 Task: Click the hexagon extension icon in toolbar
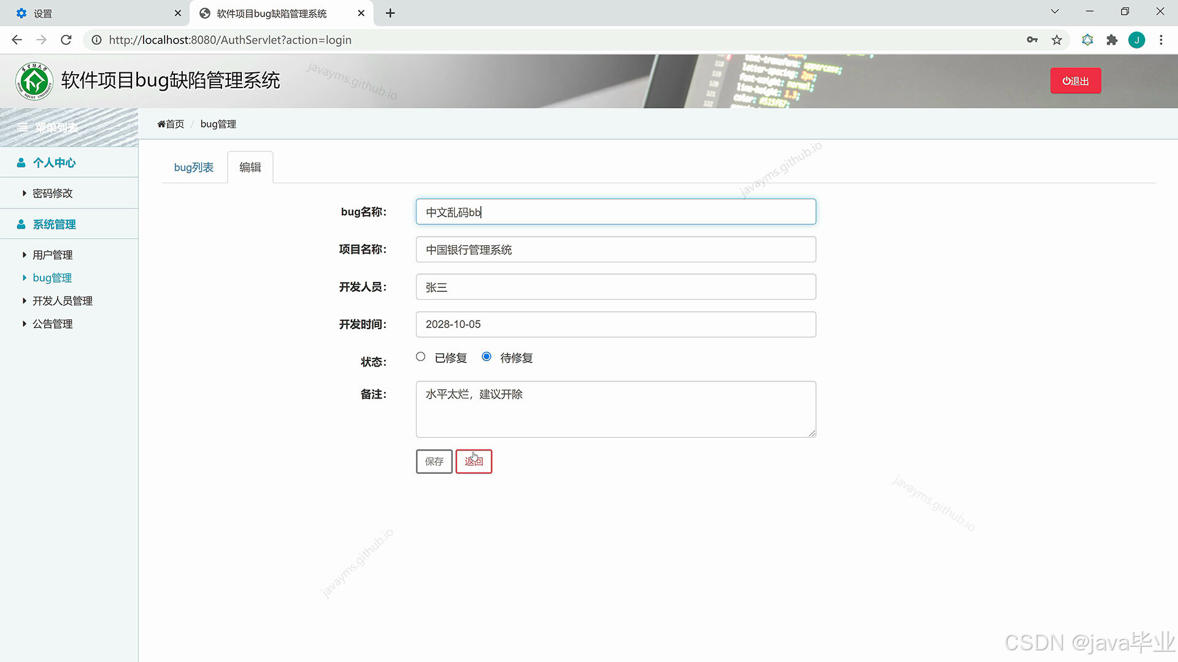1087,40
